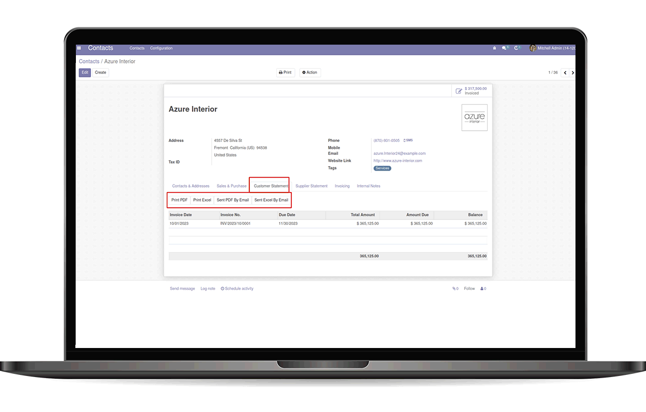Click the Create button
The width and height of the screenshot is (646, 412).
coord(101,73)
